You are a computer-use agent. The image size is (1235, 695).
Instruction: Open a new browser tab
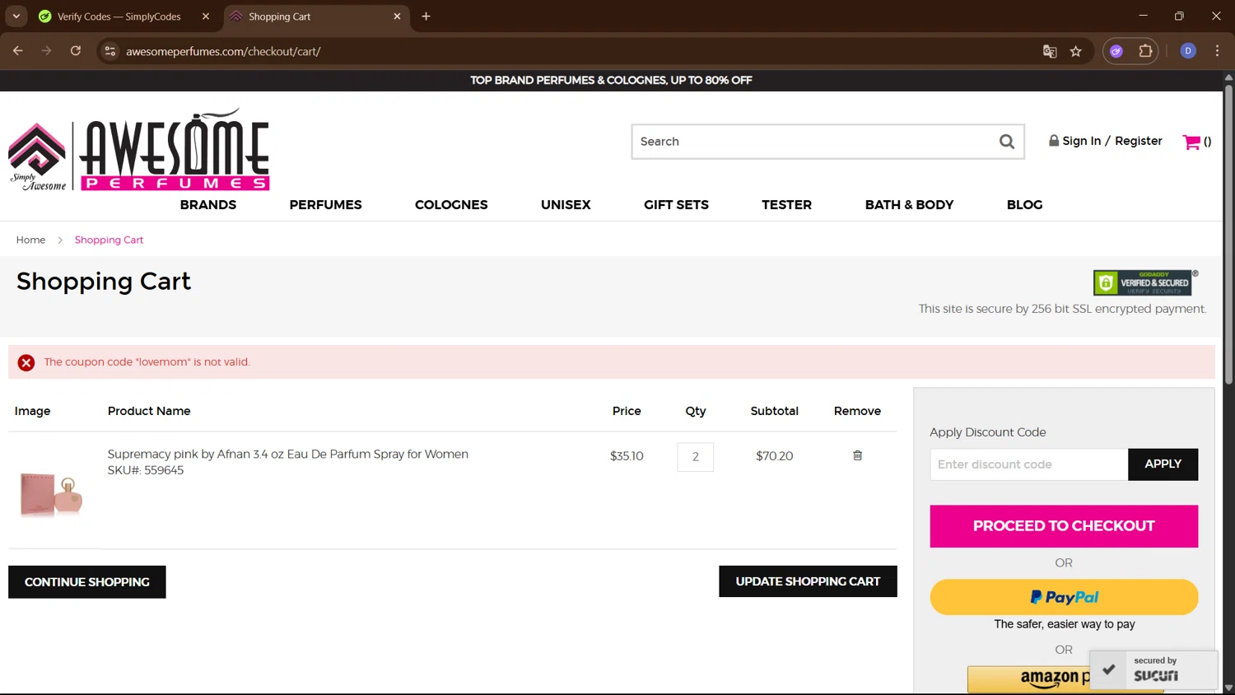[x=426, y=16]
